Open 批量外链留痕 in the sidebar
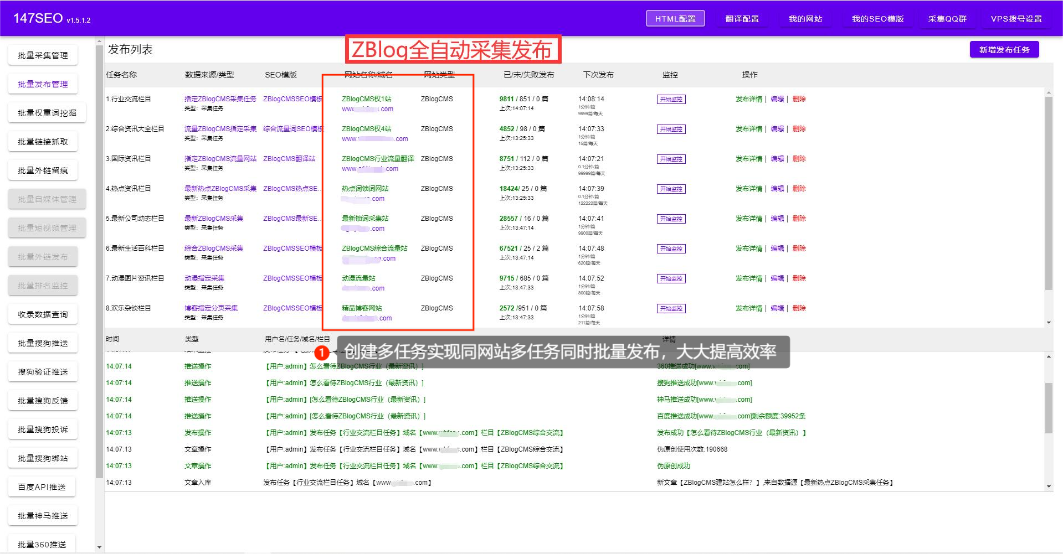Viewport: 1063px width, 554px height. [x=43, y=170]
